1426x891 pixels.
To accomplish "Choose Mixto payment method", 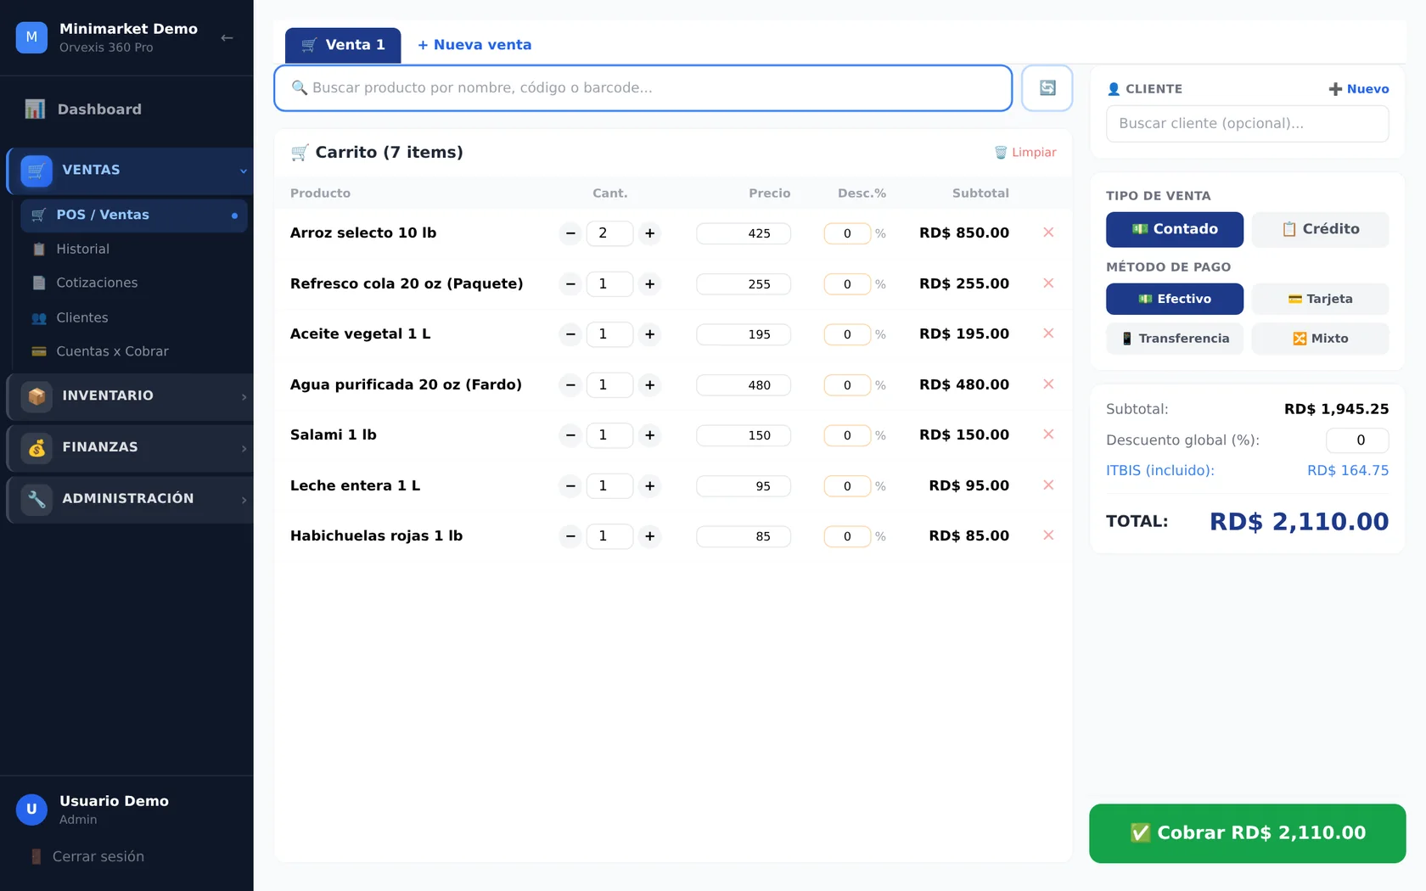I will (1320, 339).
